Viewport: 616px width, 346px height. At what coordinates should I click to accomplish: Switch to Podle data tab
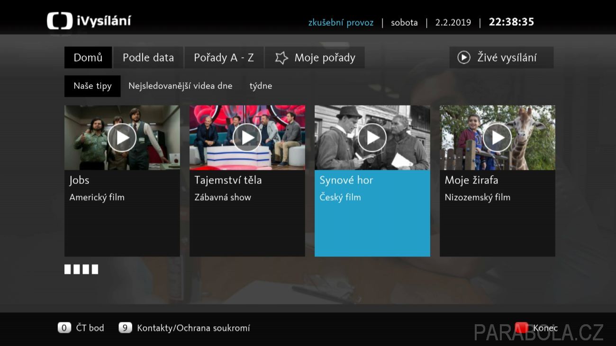[x=148, y=58]
